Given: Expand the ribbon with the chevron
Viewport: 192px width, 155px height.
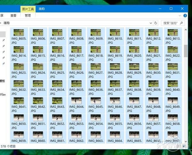Looking at the screenshot, I should click(180, 16).
